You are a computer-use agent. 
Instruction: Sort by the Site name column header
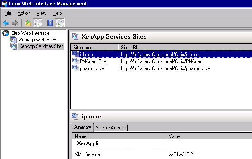(x=95, y=48)
